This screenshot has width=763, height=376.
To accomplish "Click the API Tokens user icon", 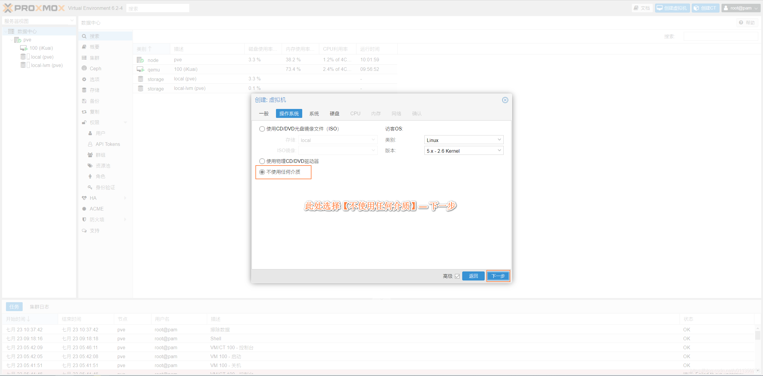I will [90, 144].
